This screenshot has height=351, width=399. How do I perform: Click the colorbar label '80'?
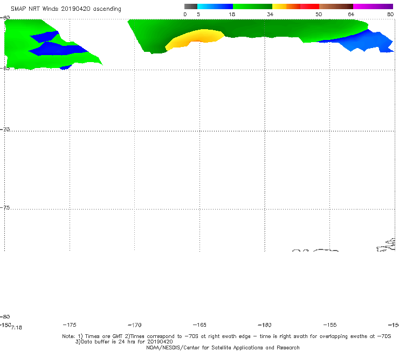(390, 15)
